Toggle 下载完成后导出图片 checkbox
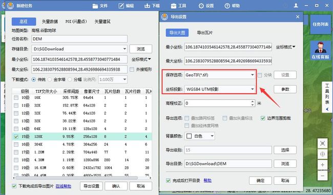This screenshot has width=333, height=195. point(14,186)
